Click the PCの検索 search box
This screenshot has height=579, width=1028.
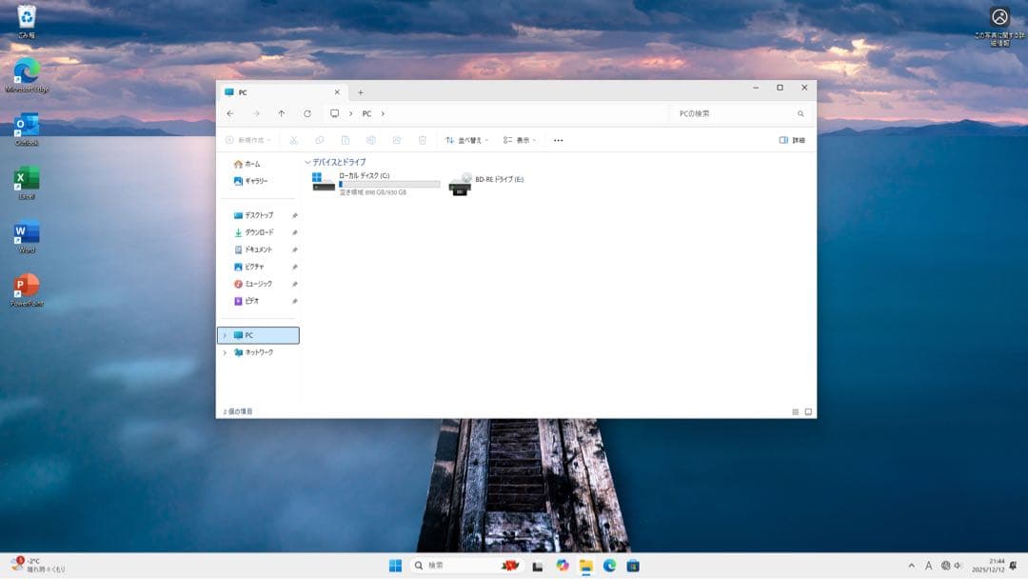pyautogui.click(x=733, y=113)
